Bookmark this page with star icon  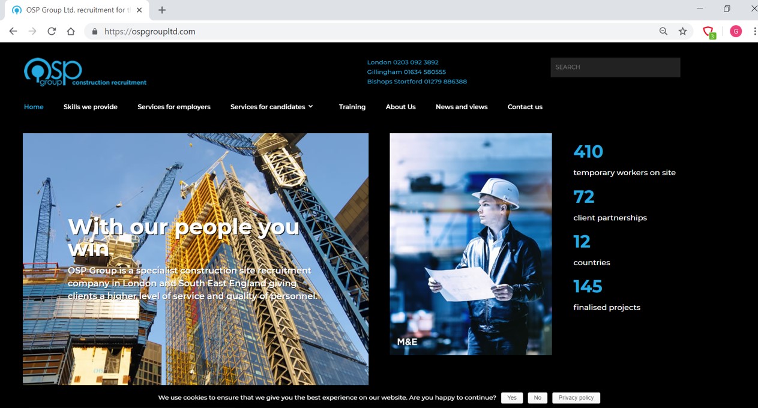coord(682,31)
